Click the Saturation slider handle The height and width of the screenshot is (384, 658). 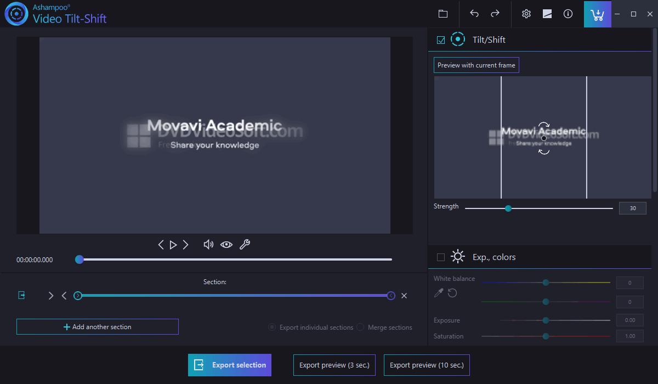click(546, 336)
